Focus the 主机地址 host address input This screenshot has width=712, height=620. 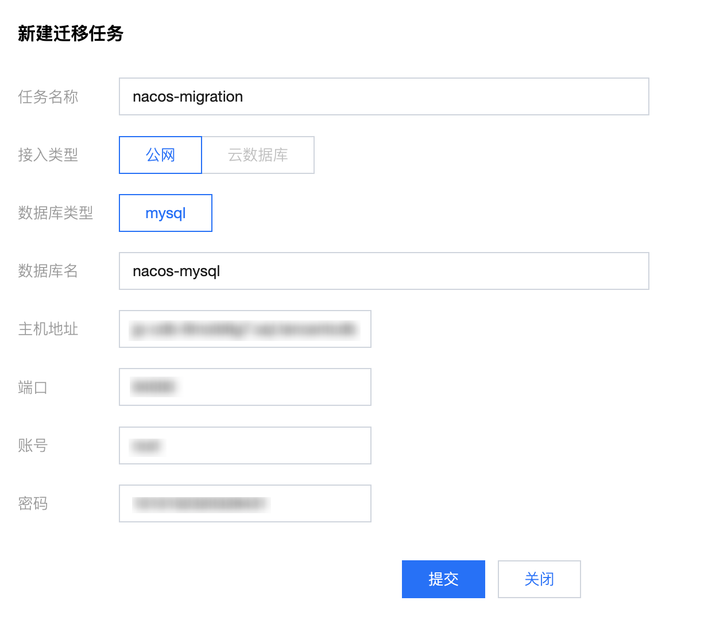pyautogui.click(x=245, y=329)
